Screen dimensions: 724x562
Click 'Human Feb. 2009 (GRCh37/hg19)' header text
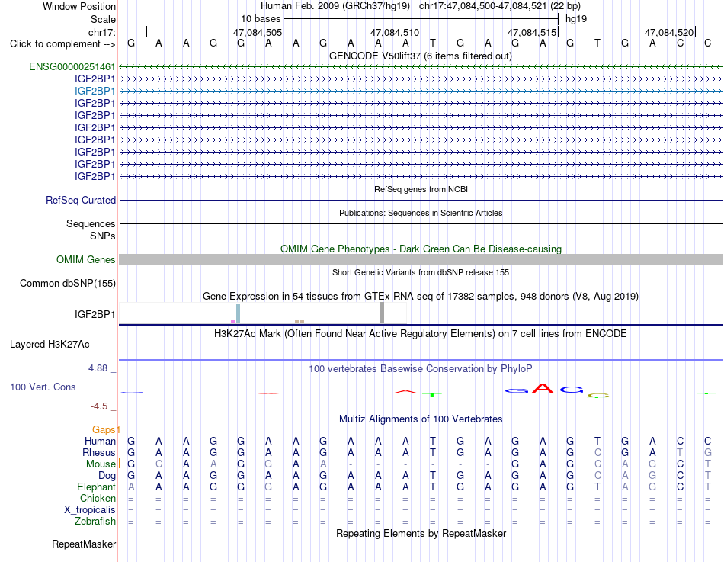point(335,6)
